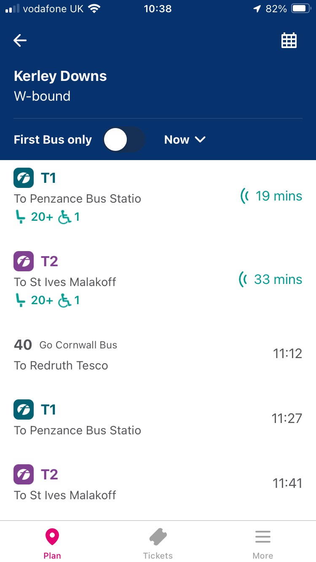
Task: Select the 11:27 departure time
Action: coord(287,418)
